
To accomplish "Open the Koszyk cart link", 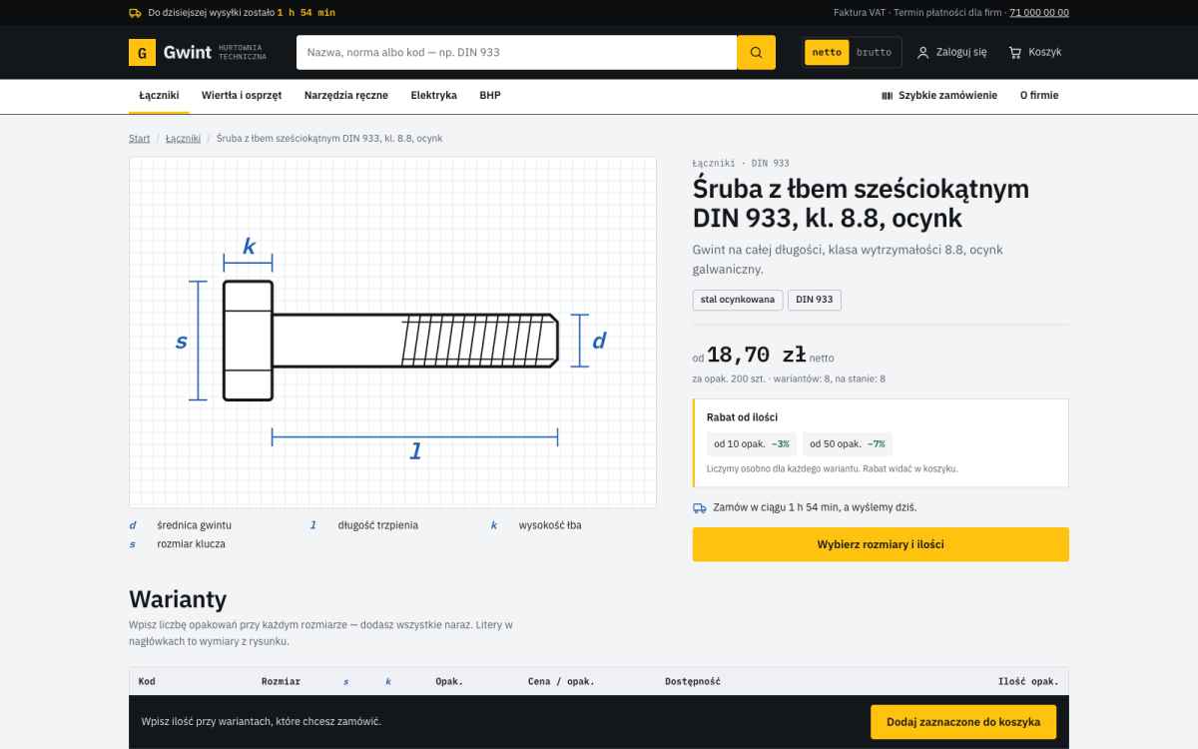I will (x=1035, y=52).
